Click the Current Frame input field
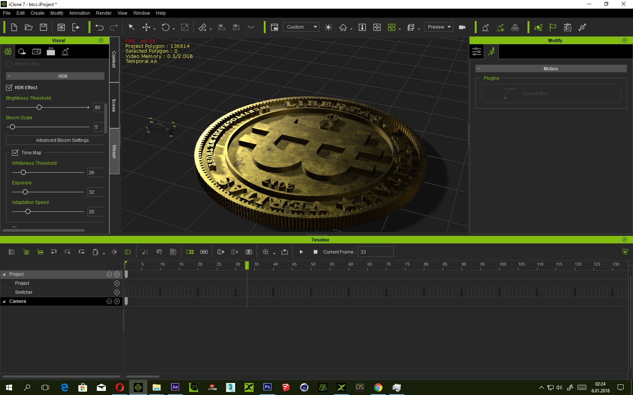633x395 pixels. pos(375,252)
